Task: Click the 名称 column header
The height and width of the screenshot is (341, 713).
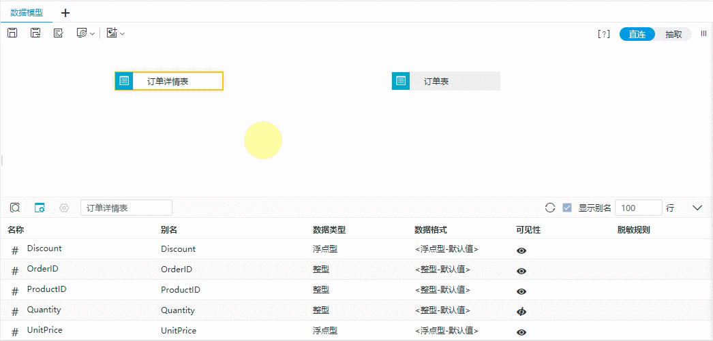Action: pyautogui.click(x=16, y=230)
